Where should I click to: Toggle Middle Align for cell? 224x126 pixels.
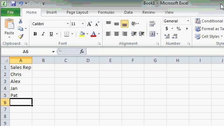tap(117, 24)
